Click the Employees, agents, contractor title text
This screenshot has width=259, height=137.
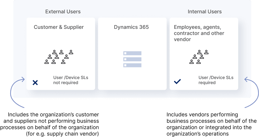click(199, 33)
